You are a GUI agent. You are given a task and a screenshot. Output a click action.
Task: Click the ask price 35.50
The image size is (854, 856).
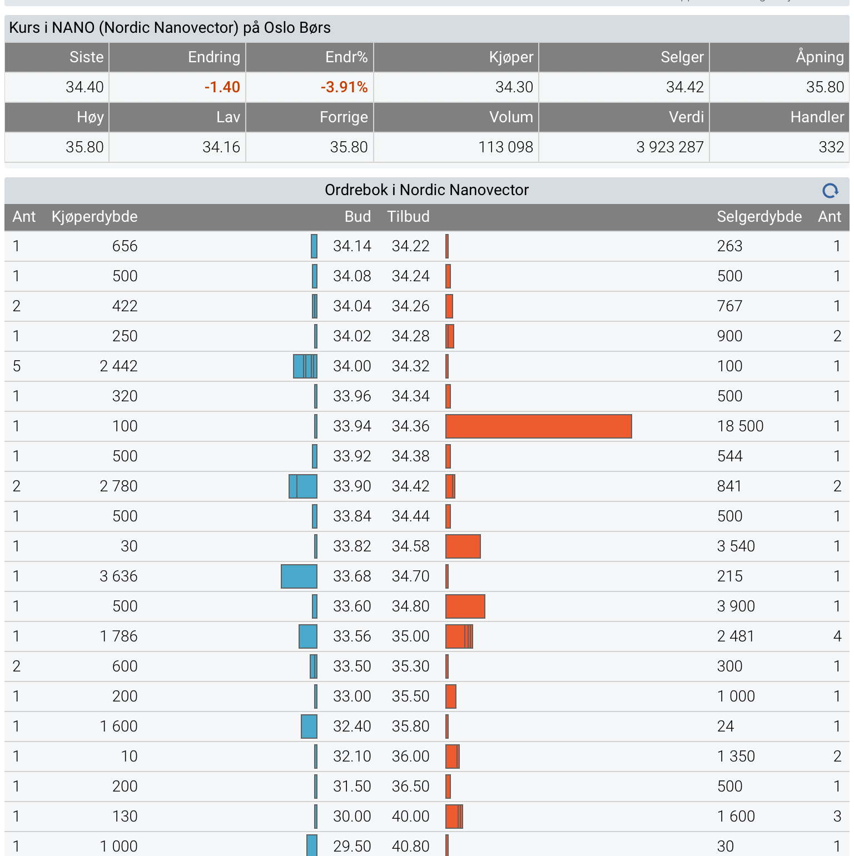tap(411, 696)
